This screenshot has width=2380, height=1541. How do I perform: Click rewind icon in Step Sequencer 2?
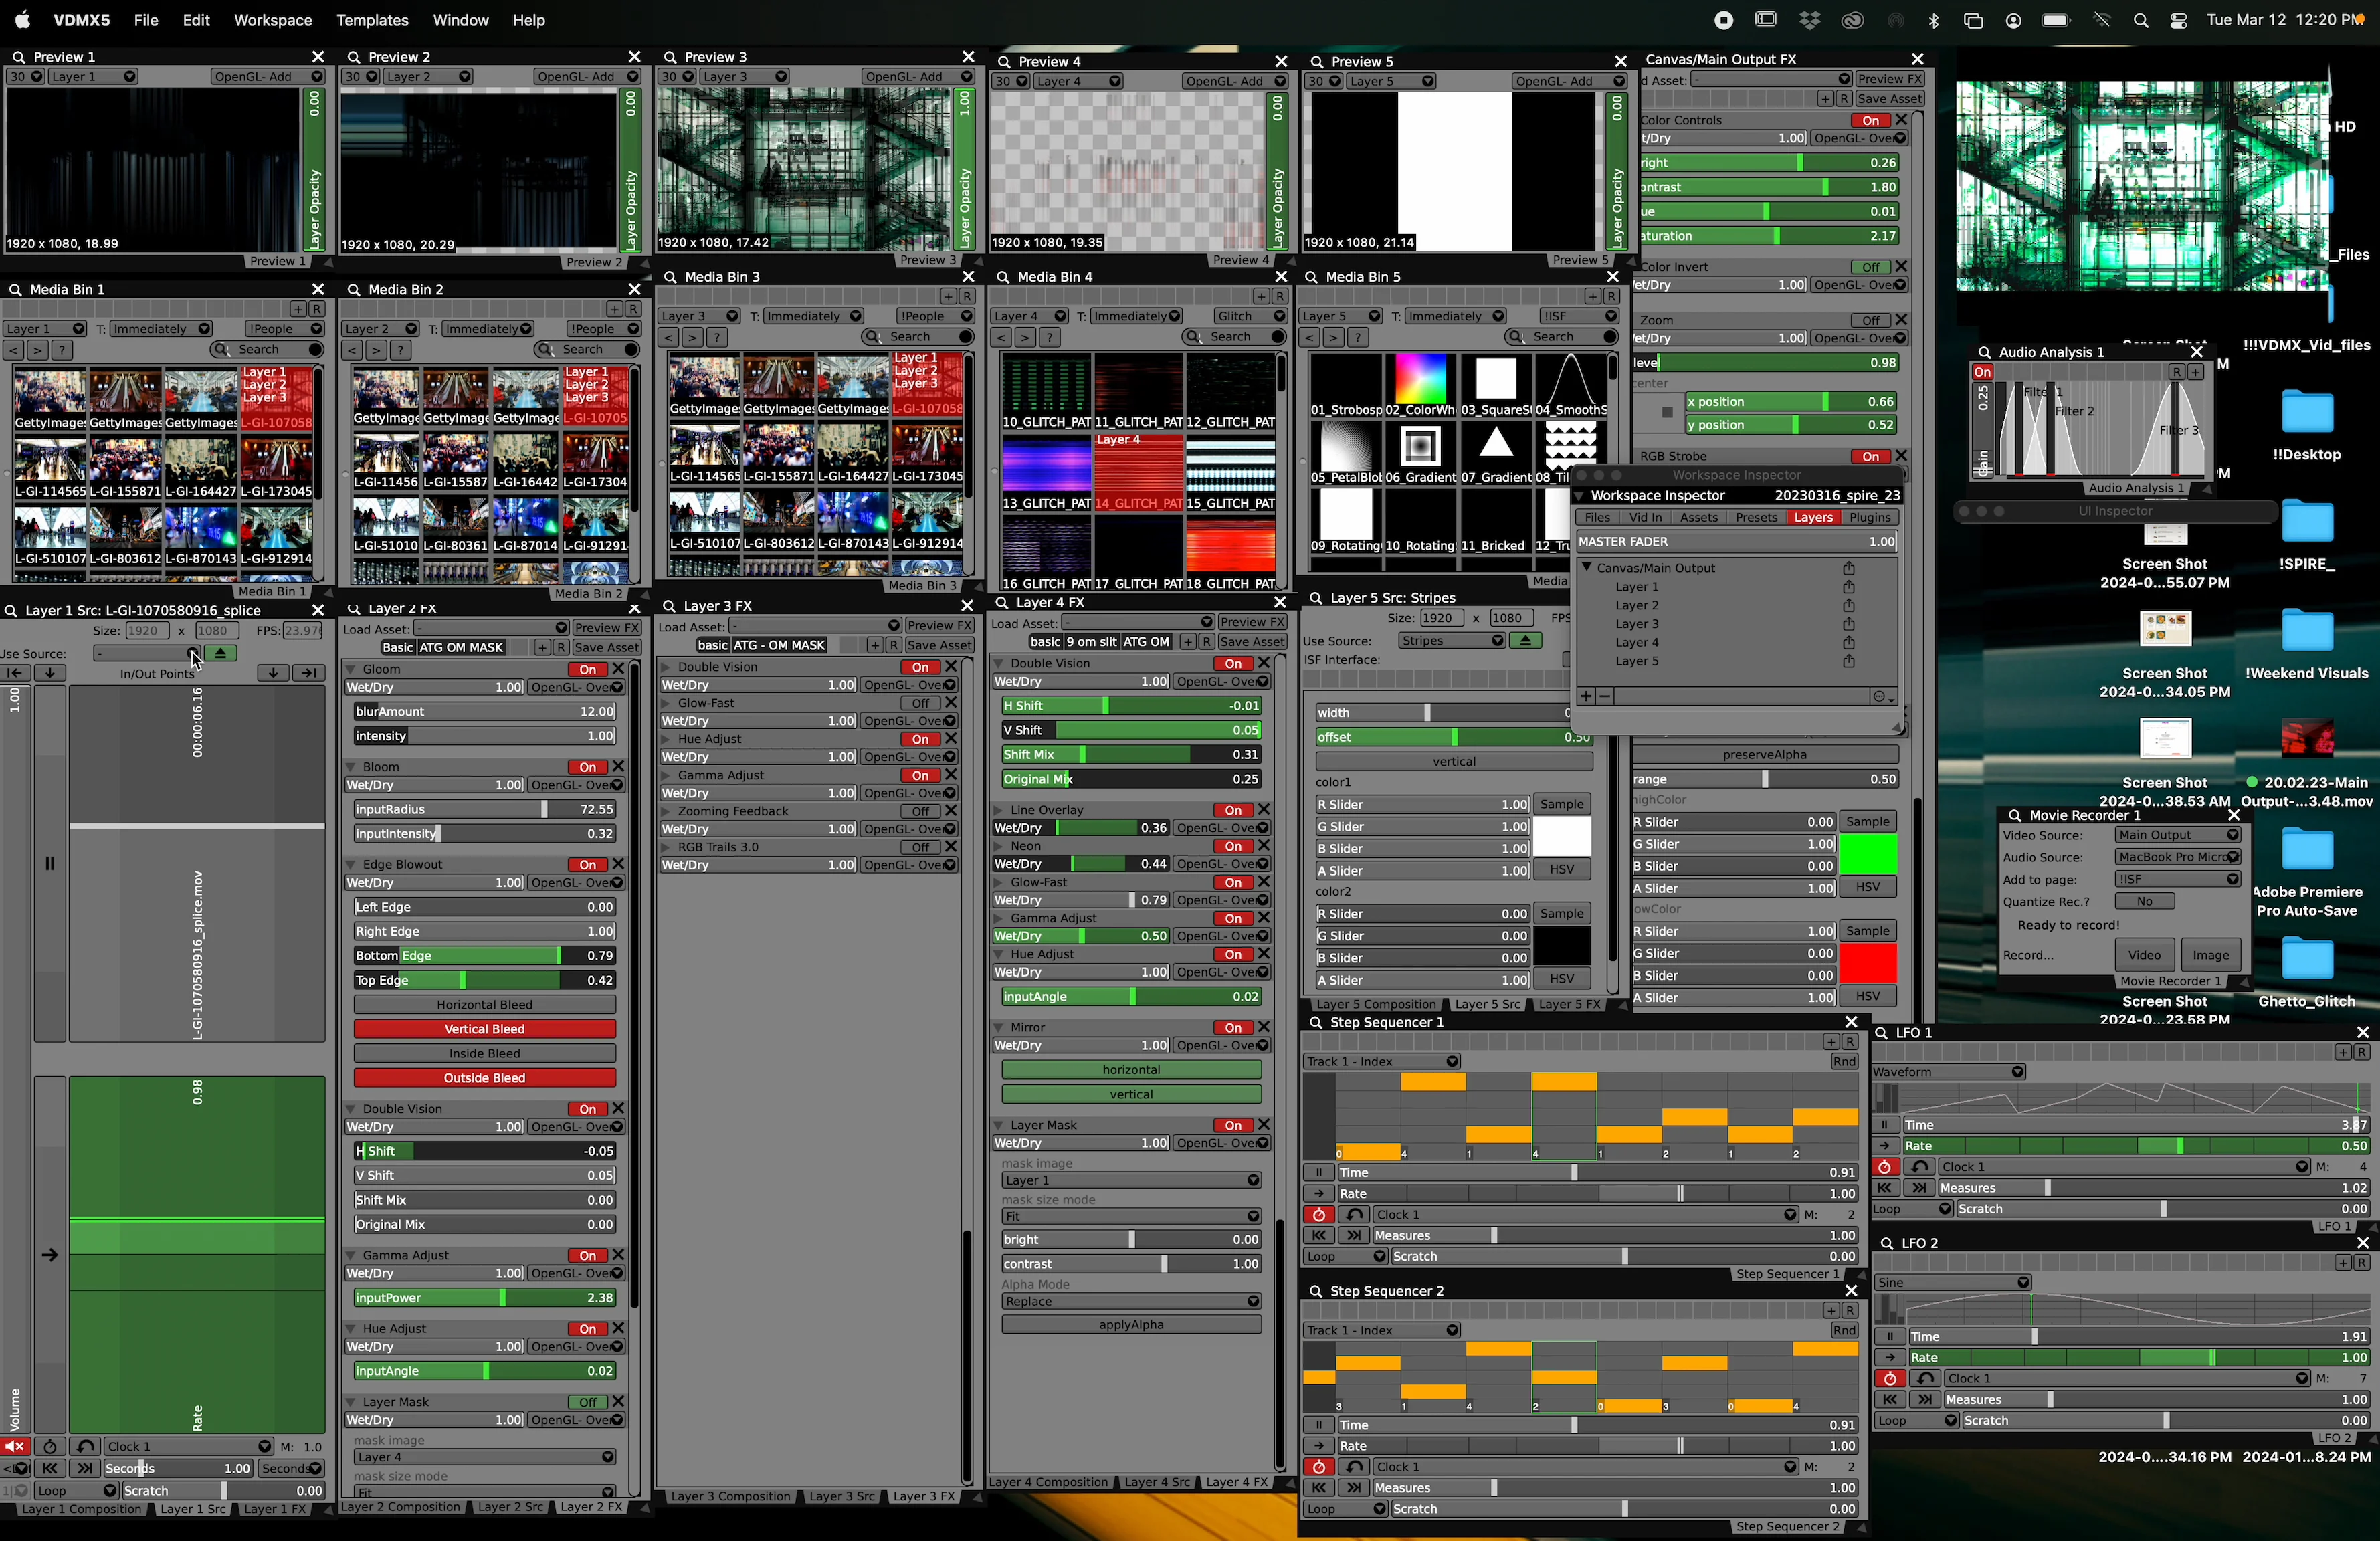[1319, 1487]
